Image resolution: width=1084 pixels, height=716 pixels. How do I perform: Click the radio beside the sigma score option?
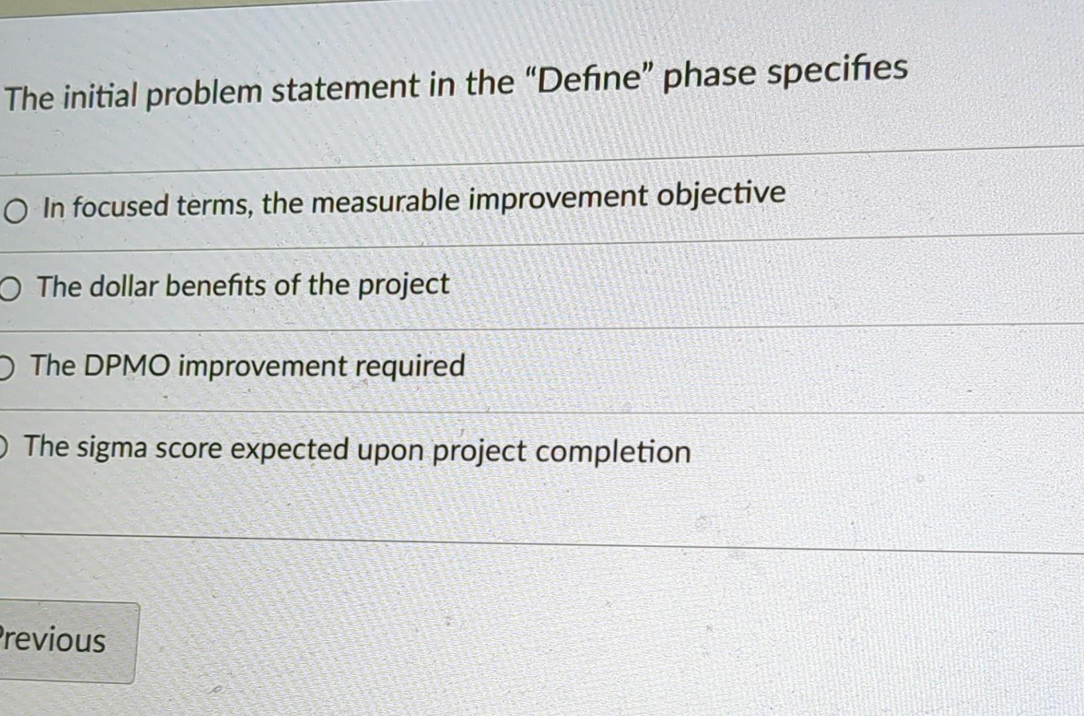tap(3, 447)
